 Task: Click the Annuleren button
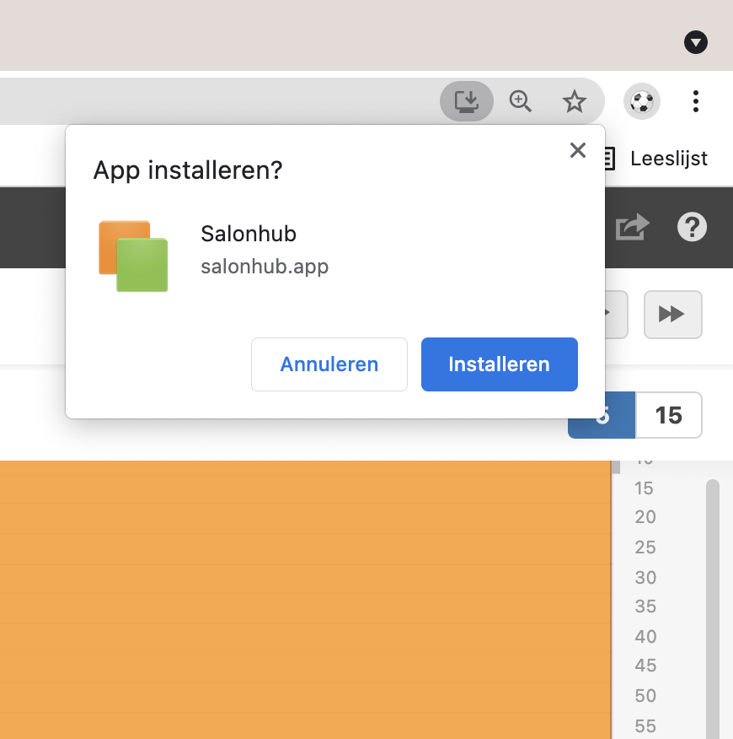pos(329,364)
